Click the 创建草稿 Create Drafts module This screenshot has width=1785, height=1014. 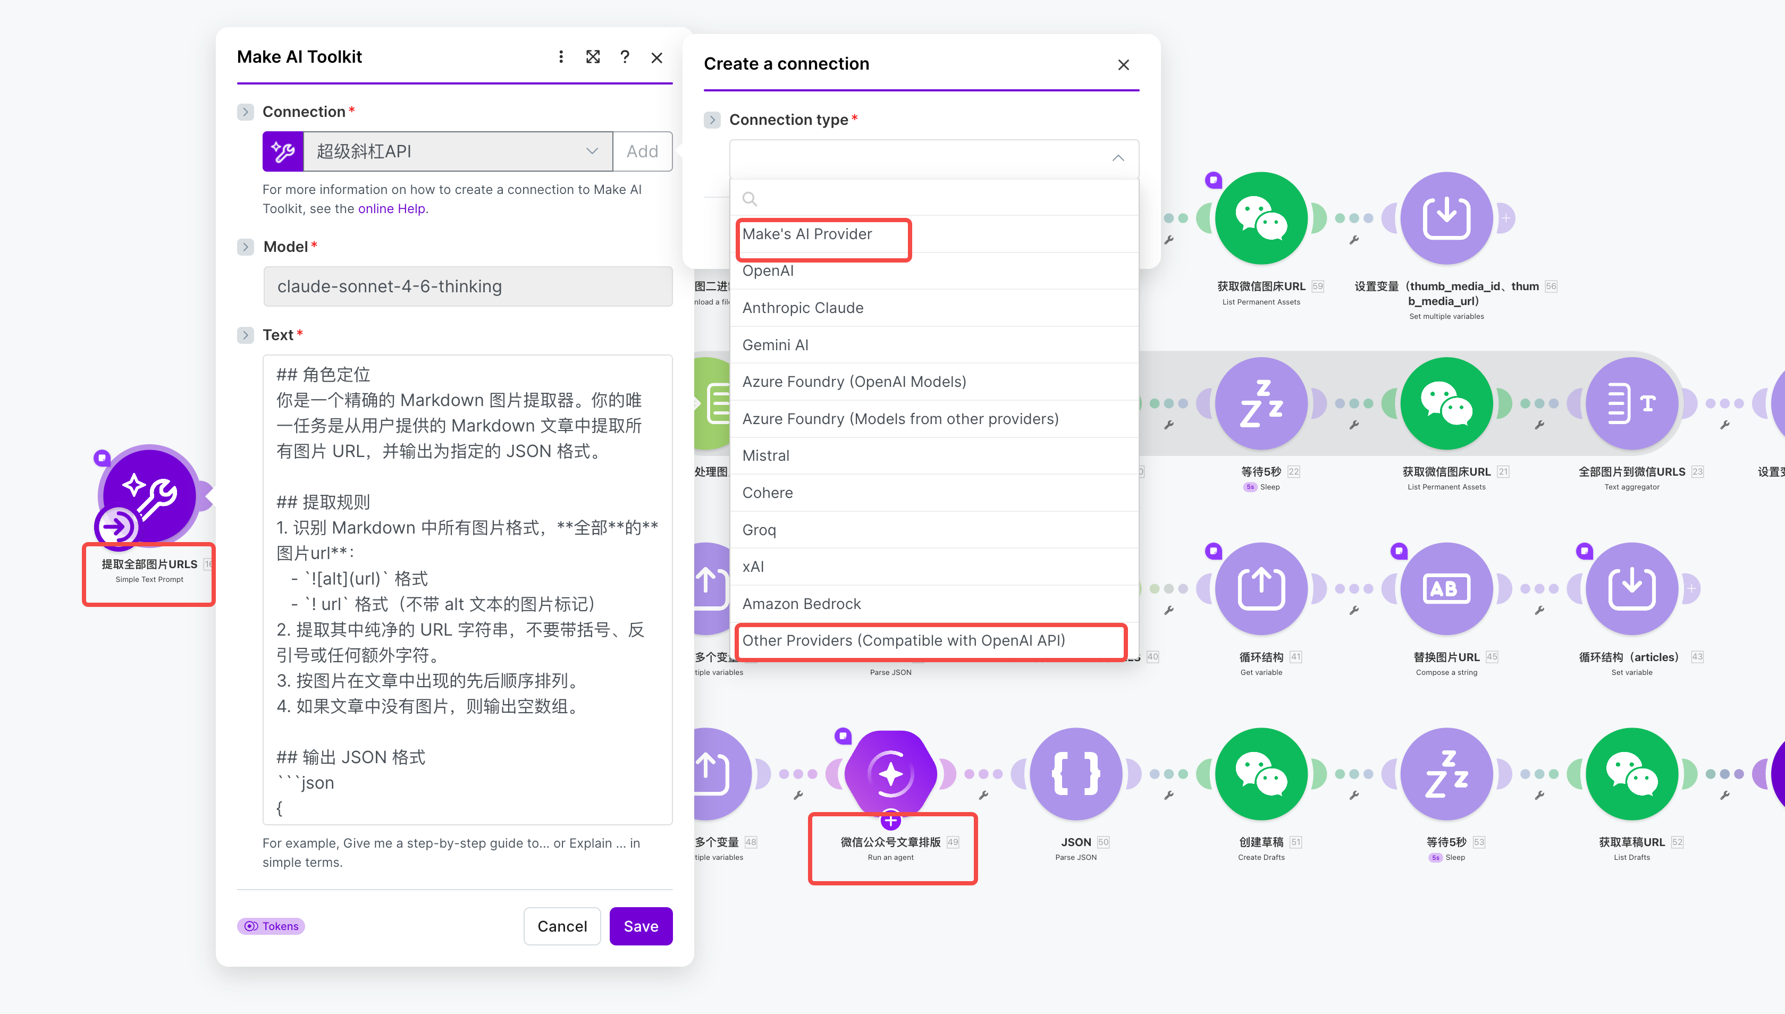pyautogui.click(x=1260, y=773)
